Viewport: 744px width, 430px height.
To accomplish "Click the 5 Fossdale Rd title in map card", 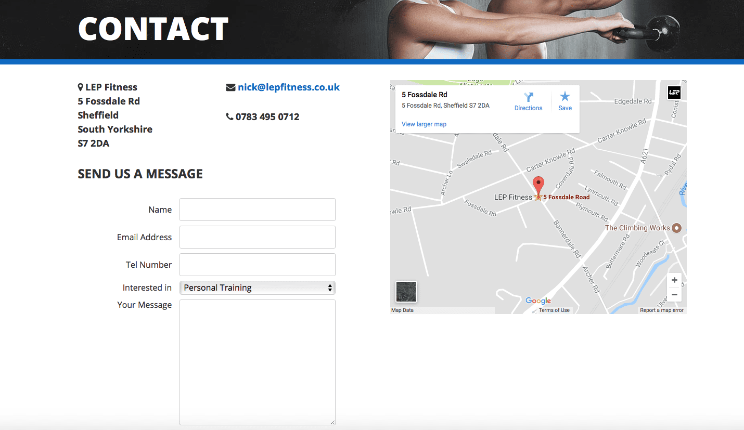I will (x=425, y=95).
